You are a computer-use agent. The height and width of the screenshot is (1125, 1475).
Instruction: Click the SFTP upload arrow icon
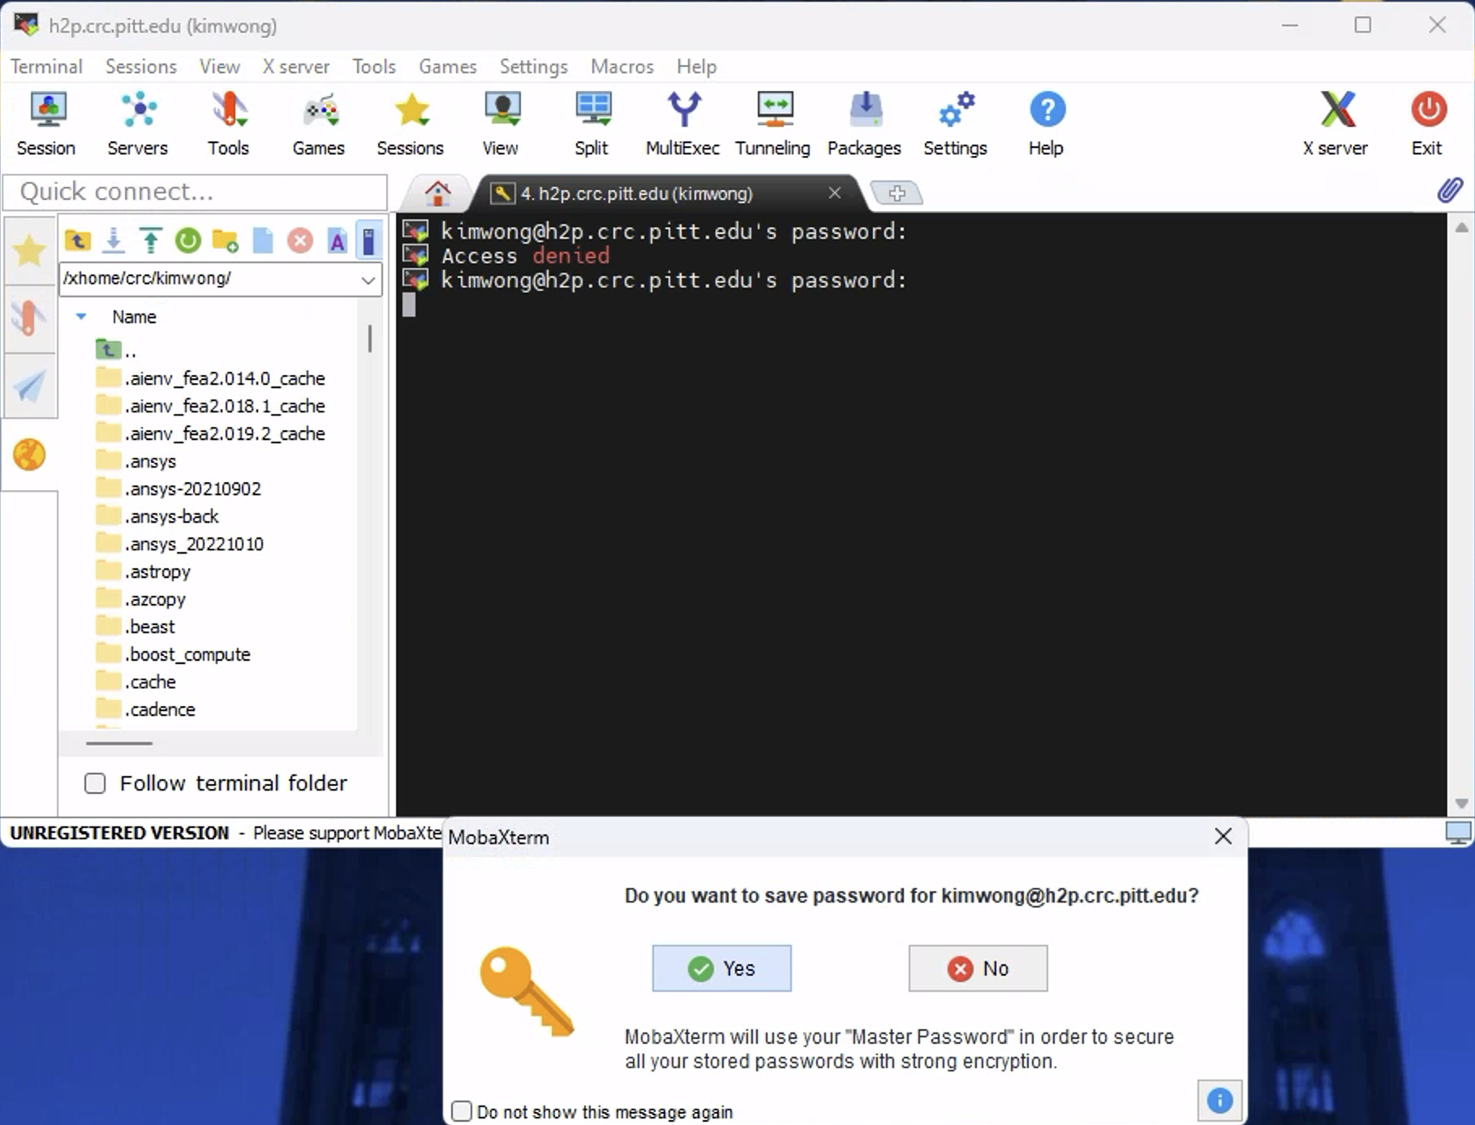(x=150, y=240)
